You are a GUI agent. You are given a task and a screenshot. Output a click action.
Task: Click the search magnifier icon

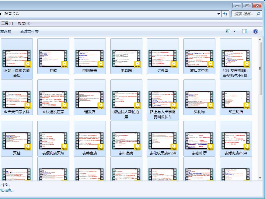258,14
